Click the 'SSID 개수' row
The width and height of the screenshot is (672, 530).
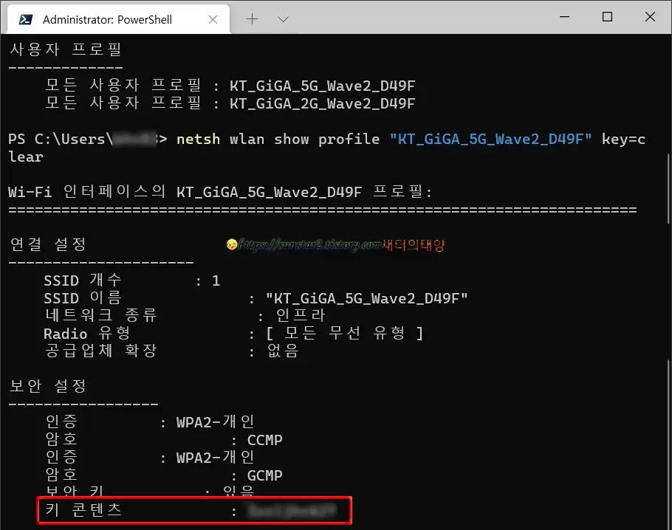point(132,281)
